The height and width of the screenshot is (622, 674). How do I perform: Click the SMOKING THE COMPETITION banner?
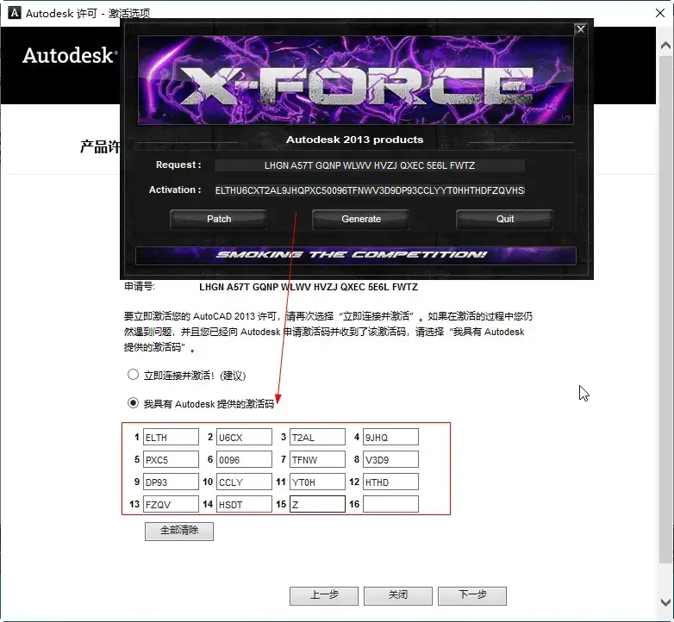tap(355, 255)
